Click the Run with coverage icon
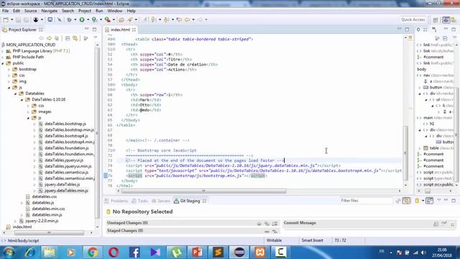 click(x=94, y=19)
